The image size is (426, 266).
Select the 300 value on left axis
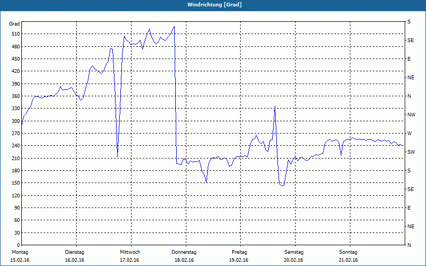pyautogui.click(x=15, y=121)
